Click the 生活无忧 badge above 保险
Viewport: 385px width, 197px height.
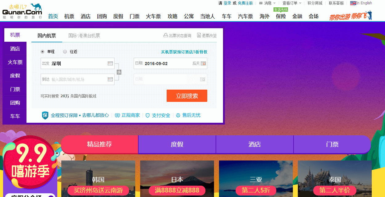point(281,10)
